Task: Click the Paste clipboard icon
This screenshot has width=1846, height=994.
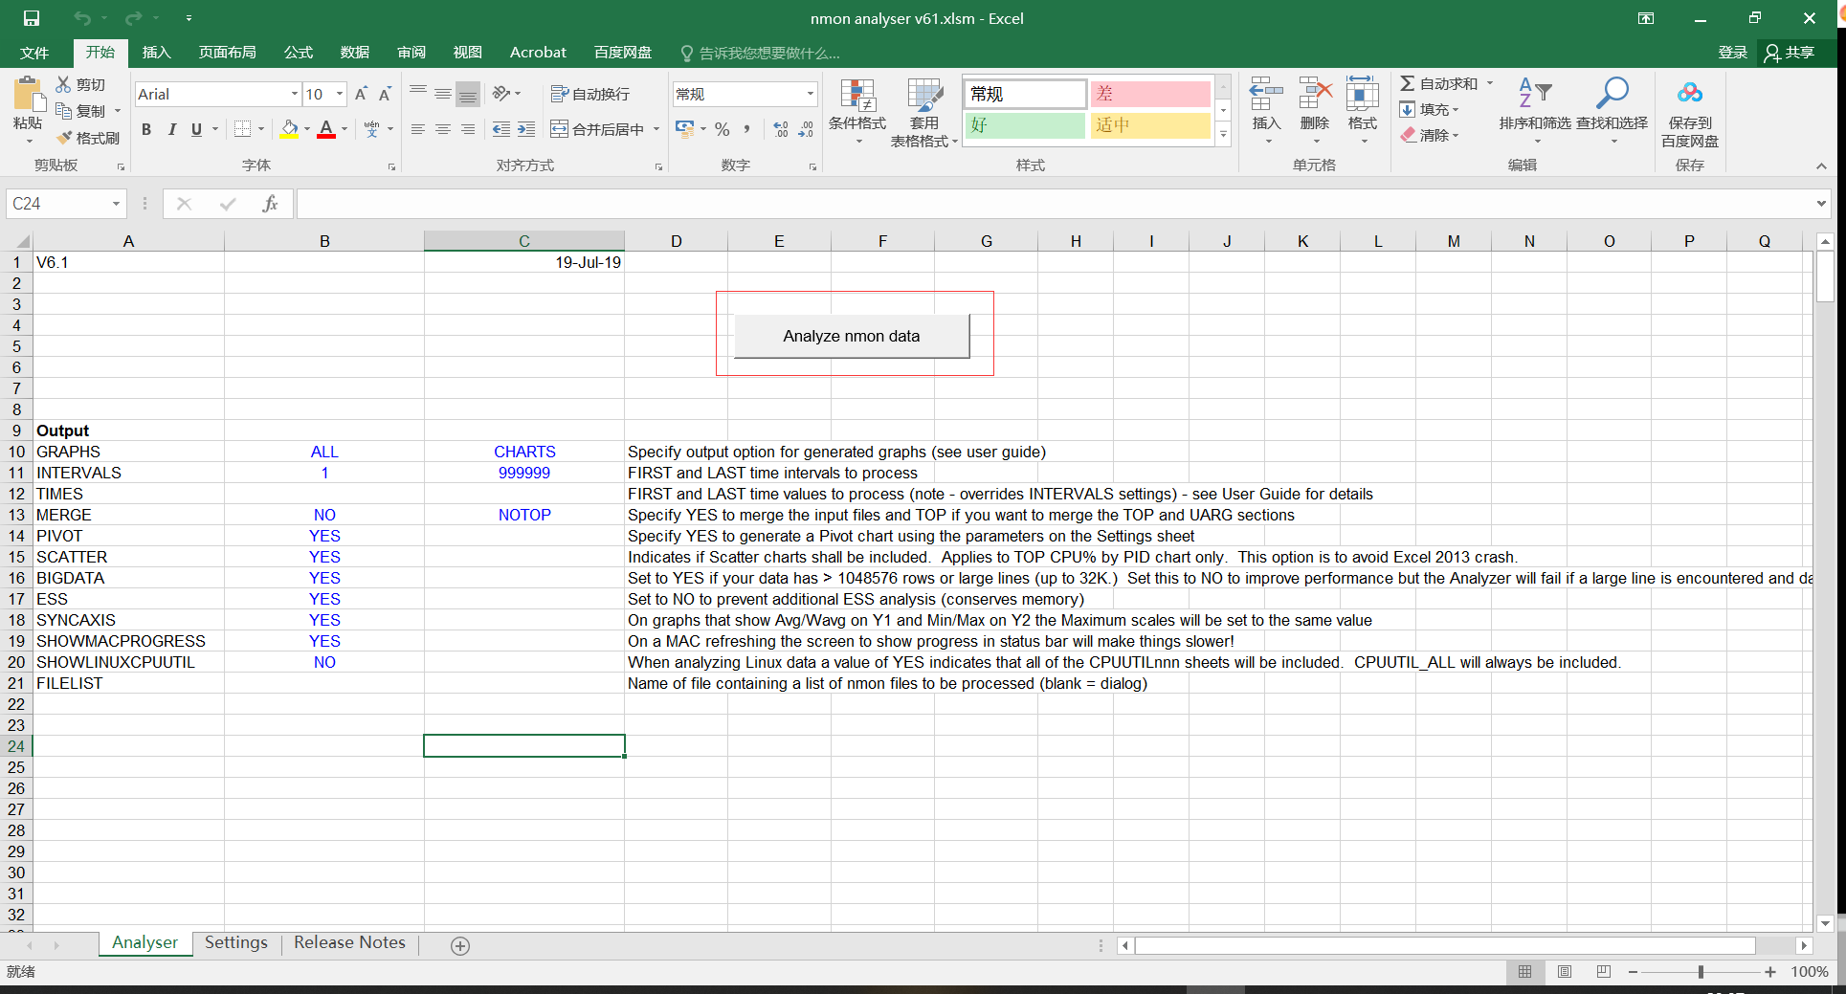Action: [x=28, y=94]
